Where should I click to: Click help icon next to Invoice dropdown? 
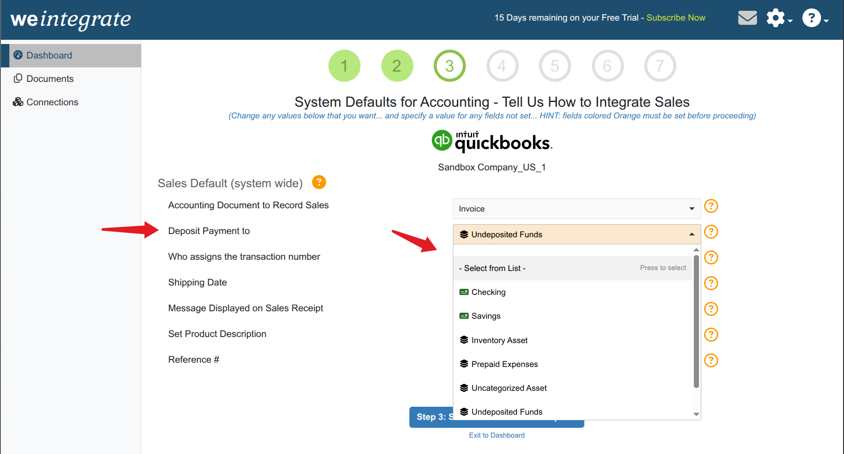tap(711, 206)
